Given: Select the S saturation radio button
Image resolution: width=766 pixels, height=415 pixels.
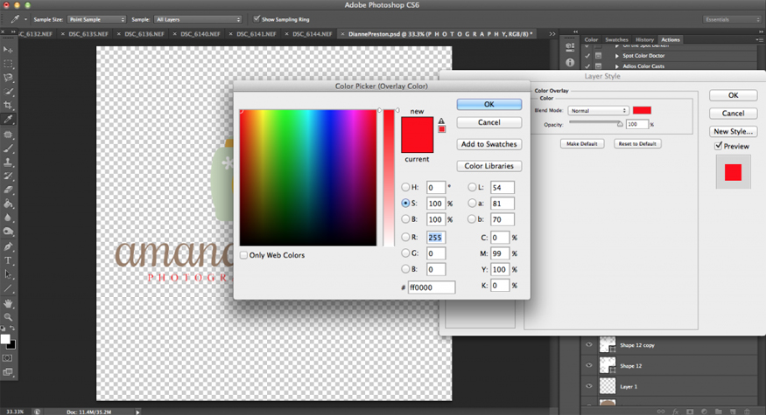Looking at the screenshot, I should (405, 203).
